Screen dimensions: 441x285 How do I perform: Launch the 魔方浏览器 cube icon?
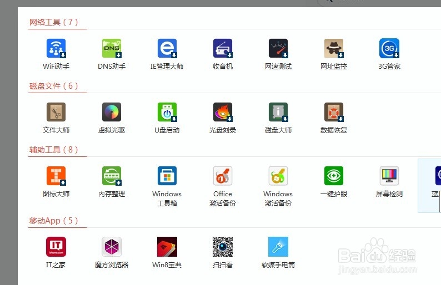point(112,247)
